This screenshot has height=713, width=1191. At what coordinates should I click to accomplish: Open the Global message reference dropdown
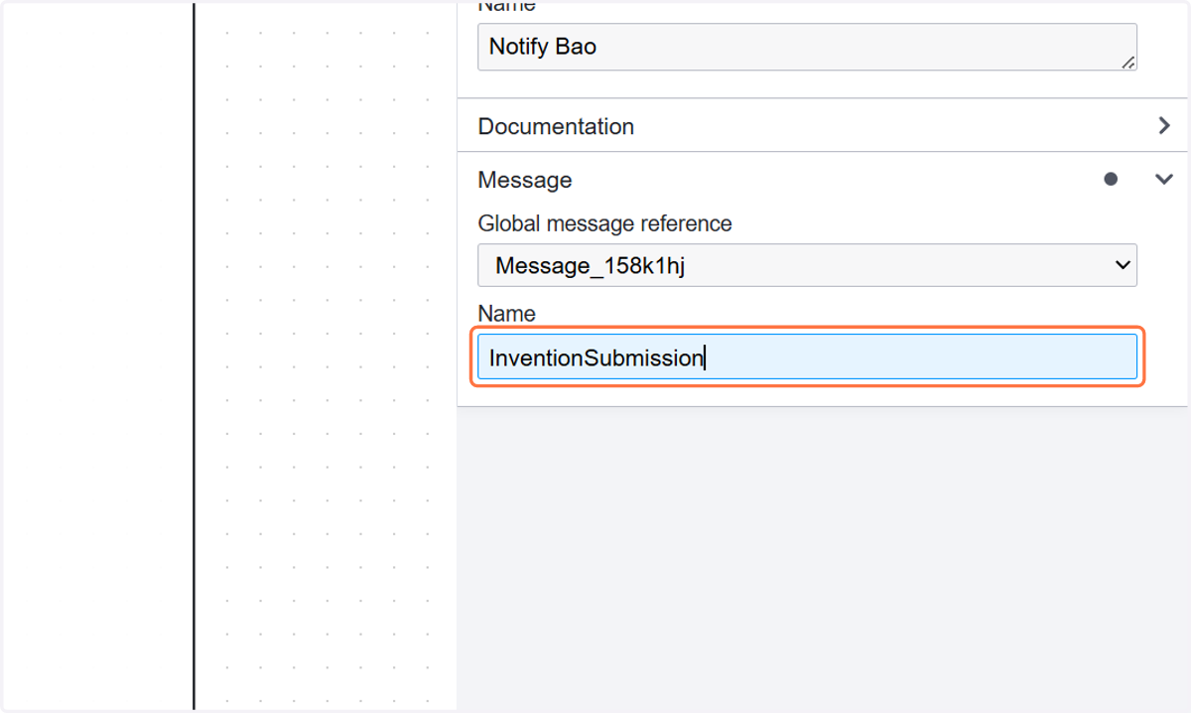pos(807,265)
